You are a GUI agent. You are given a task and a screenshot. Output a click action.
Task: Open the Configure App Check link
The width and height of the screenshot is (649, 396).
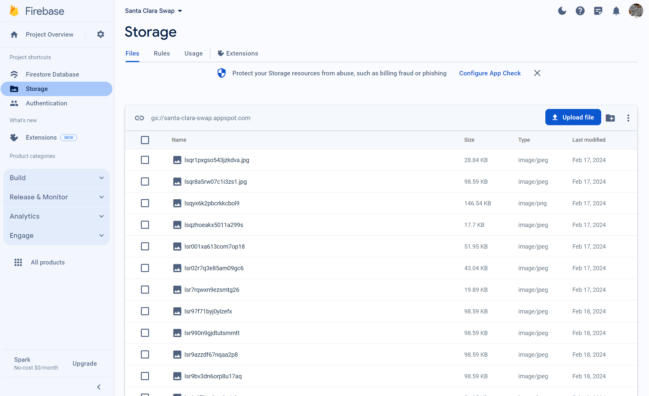coord(490,73)
